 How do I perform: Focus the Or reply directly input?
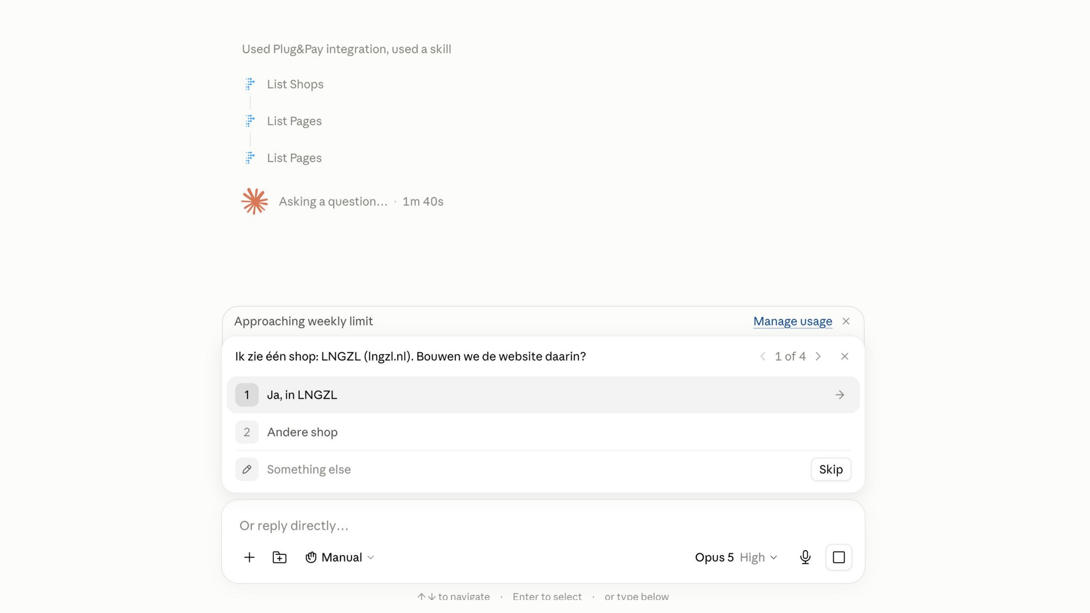point(543,525)
